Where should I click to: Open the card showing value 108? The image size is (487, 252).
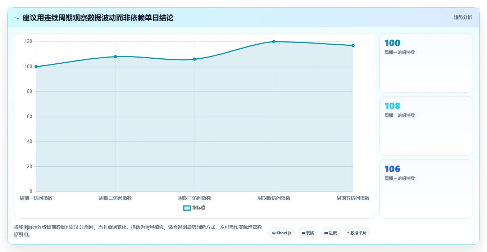[x=426, y=126]
